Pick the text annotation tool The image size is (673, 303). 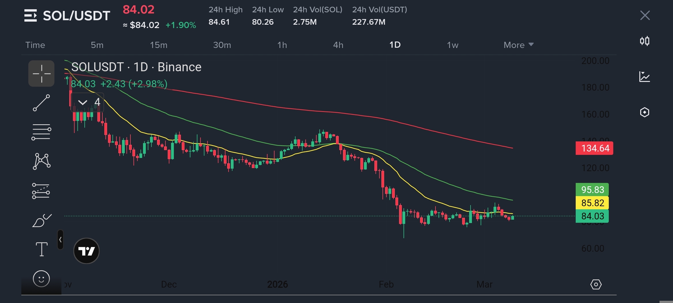point(42,249)
